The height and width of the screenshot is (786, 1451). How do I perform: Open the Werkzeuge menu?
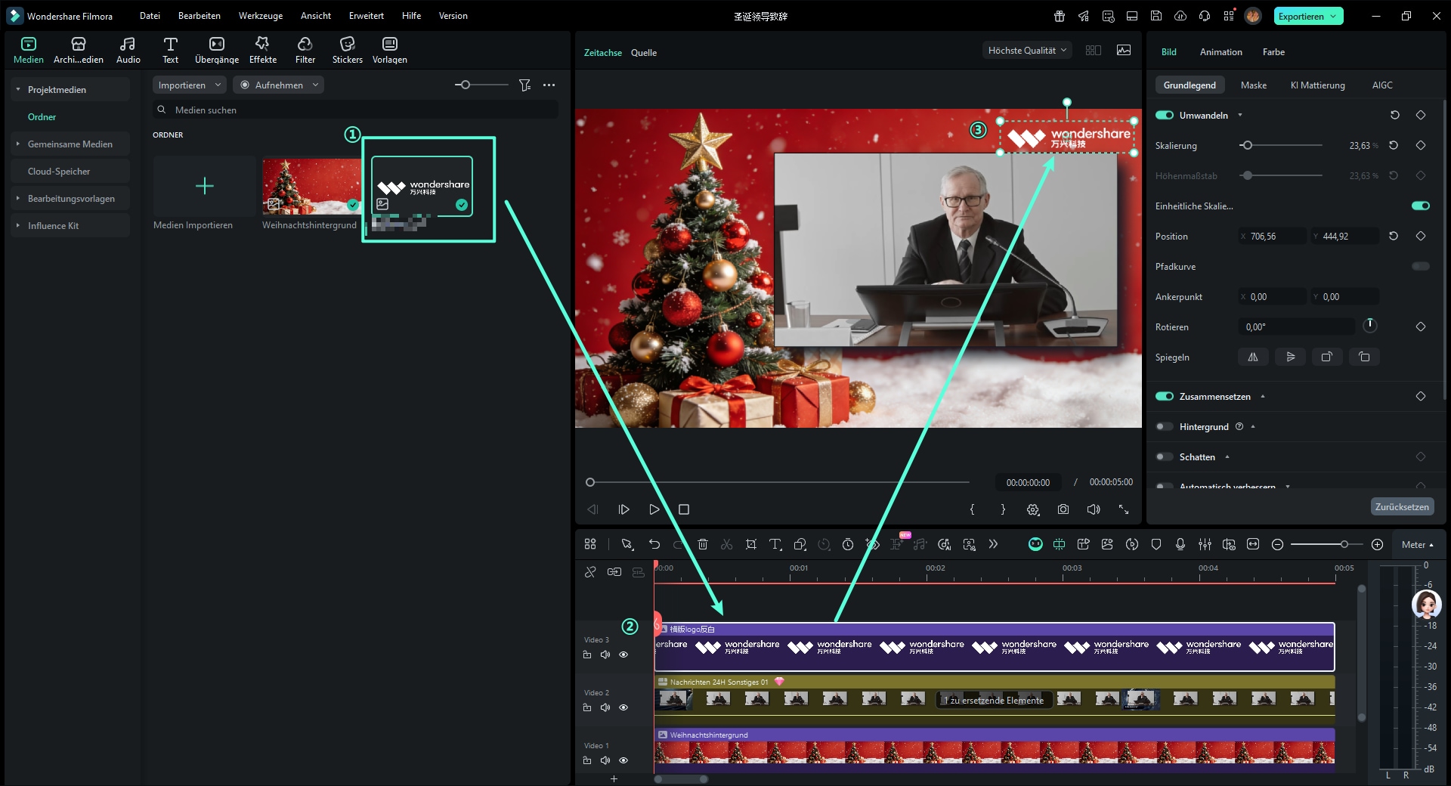point(260,16)
